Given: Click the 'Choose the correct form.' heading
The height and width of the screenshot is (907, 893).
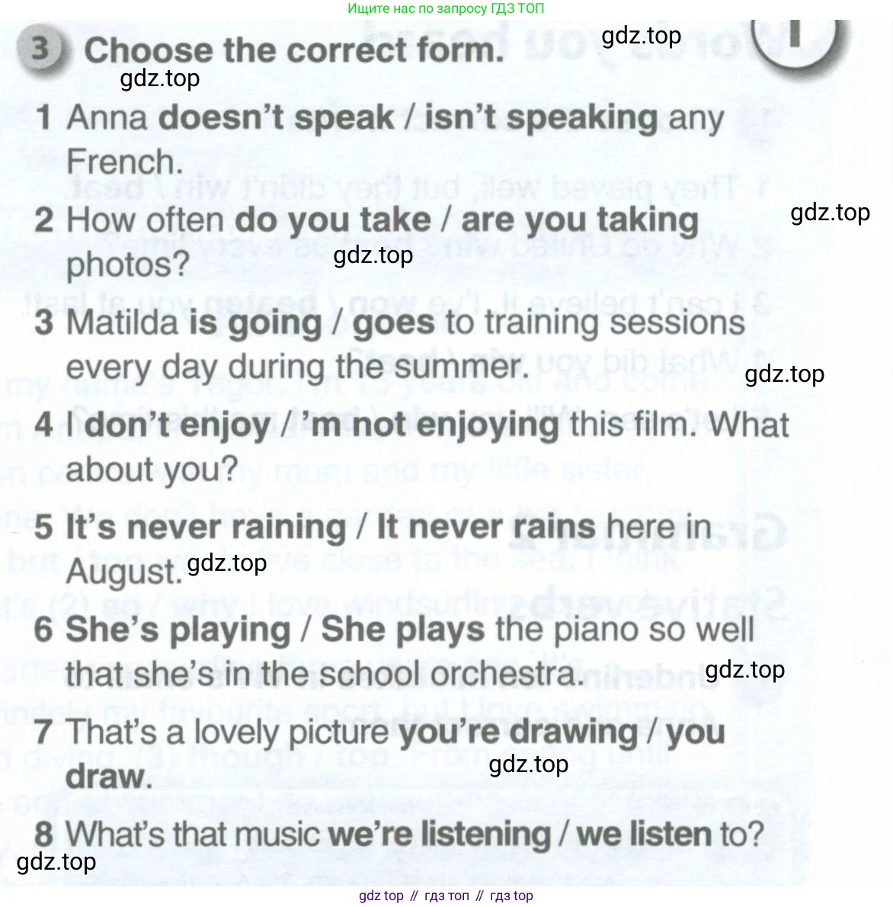Looking at the screenshot, I should click(x=294, y=50).
